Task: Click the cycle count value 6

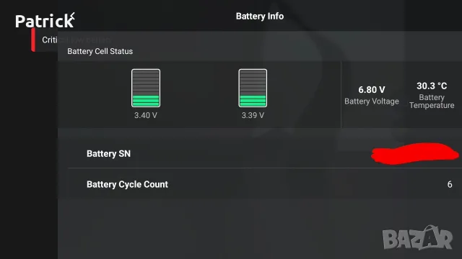Action: (x=450, y=184)
